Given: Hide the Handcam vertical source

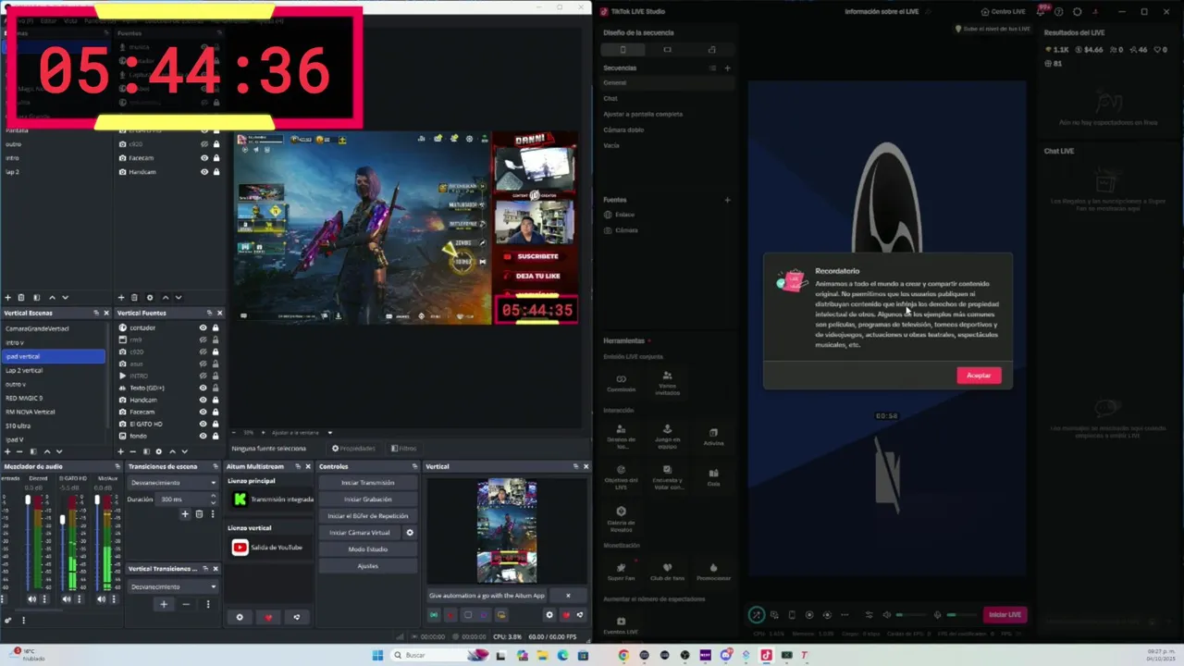Looking at the screenshot, I should pos(203,400).
